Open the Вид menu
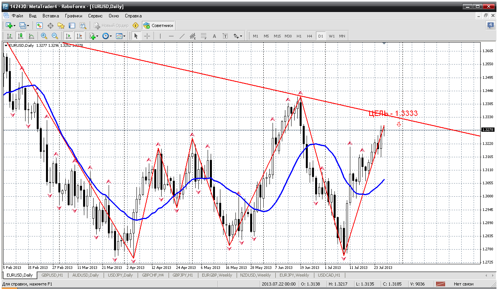 33,16
